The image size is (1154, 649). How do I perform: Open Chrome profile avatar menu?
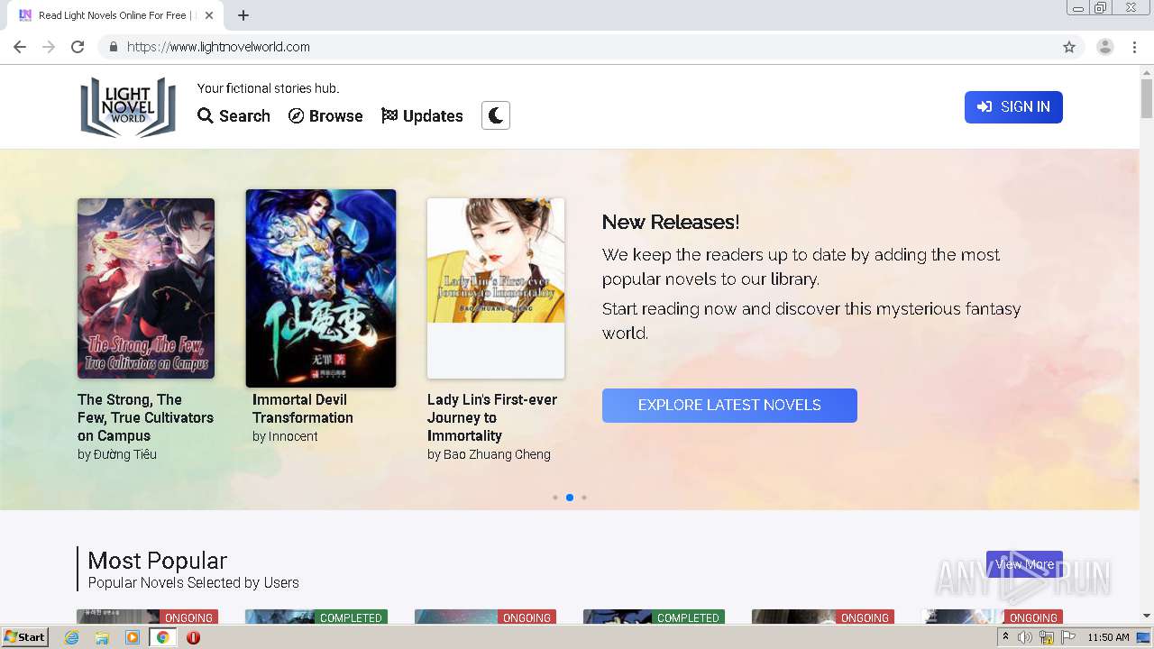1104,47
